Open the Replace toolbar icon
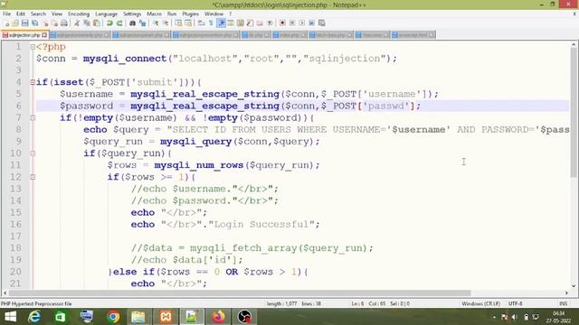 [x=142, y=23]
